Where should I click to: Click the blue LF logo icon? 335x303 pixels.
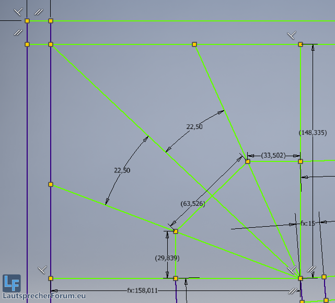11,283
